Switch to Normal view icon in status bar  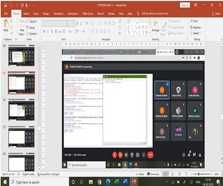pos(165,174)
